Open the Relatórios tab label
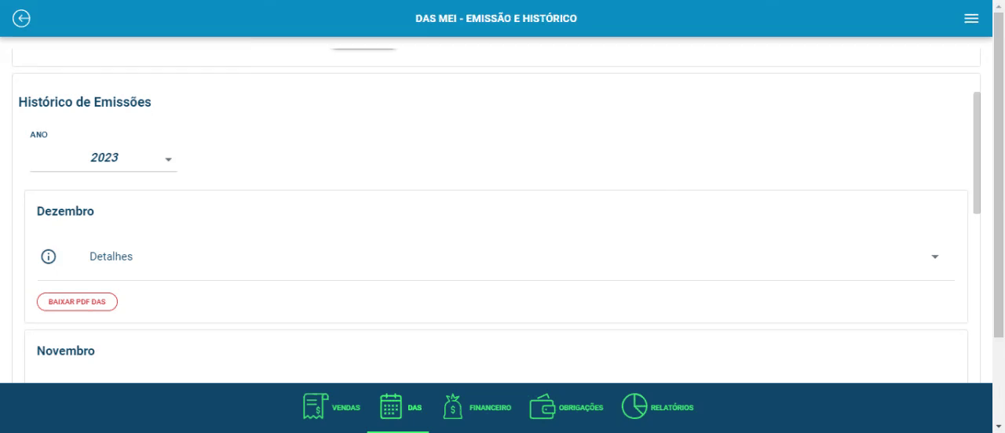The width and height of the screenshot is (1005, 433). (671, 408)
